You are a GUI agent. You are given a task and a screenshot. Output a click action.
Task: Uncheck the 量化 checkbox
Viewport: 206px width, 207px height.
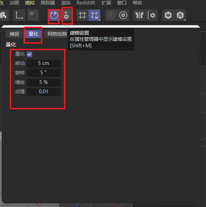click(x=29, y=54)
